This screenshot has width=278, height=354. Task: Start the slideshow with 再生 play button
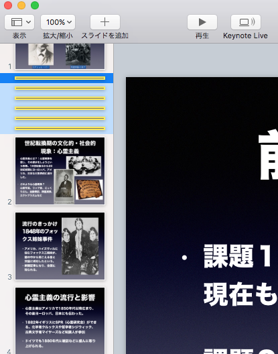[202, 22]
